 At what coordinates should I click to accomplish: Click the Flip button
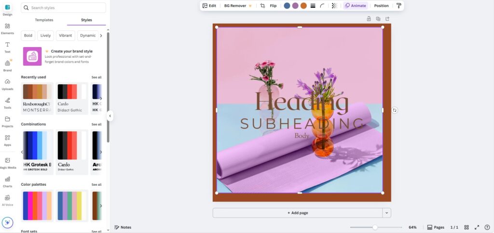[x=273, y=6]
